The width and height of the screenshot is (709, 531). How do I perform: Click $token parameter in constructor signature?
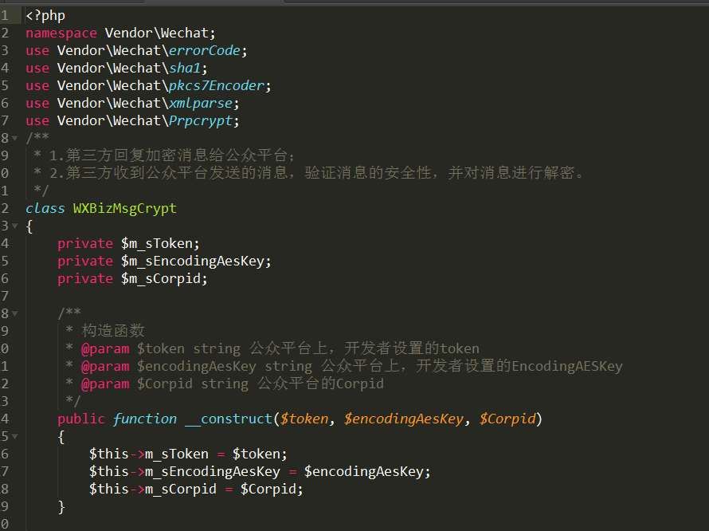304,419
